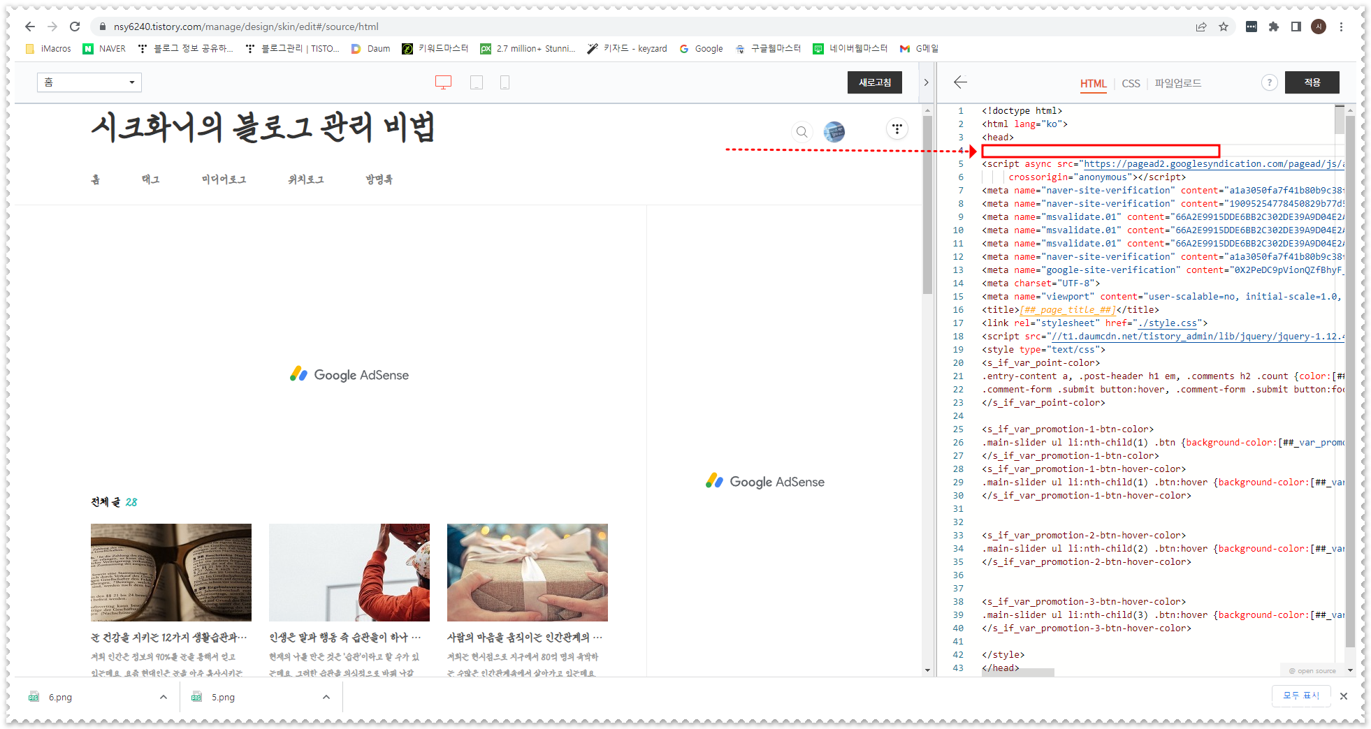Image resolution: width=1371 pixels, height=729 pixels.
Task: Open post title 사람의 마음을 움직이는 인간관계의
Action: click(x=524, y=638)
